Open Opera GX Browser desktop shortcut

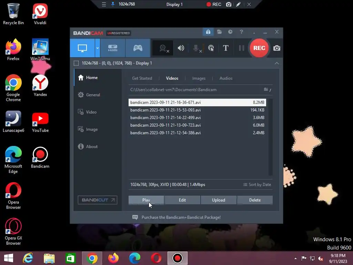coord(13,232)
